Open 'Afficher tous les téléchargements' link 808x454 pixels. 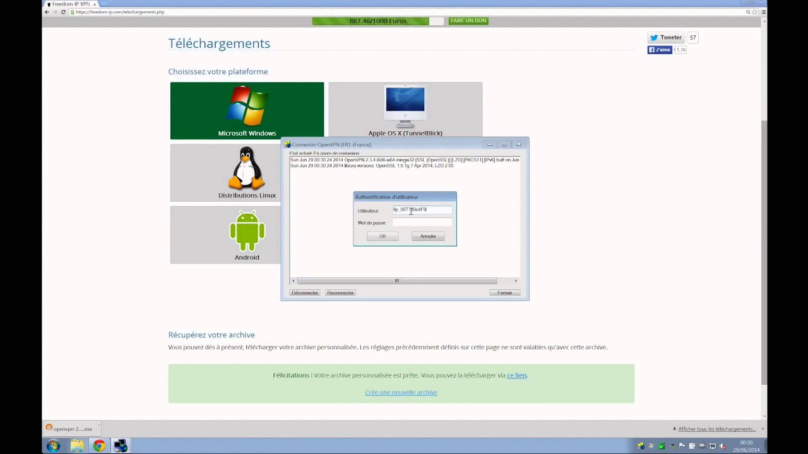pos(716,429)
